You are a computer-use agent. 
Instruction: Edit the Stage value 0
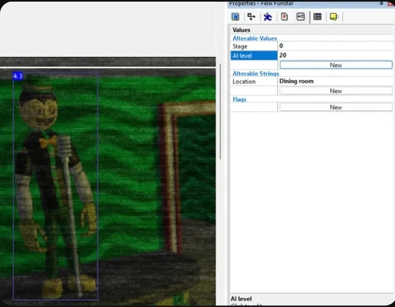335,46
